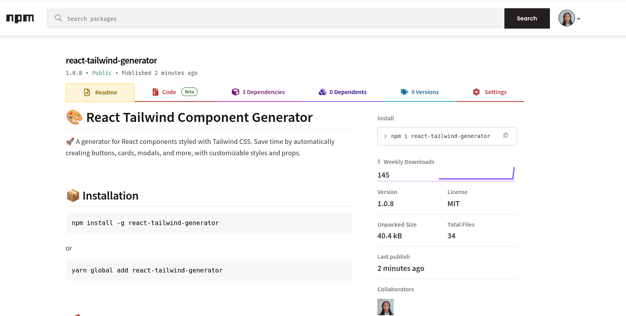626x316 pixels.
Task: Open the 3 Dependencies tab
Action: click(258, 92)
